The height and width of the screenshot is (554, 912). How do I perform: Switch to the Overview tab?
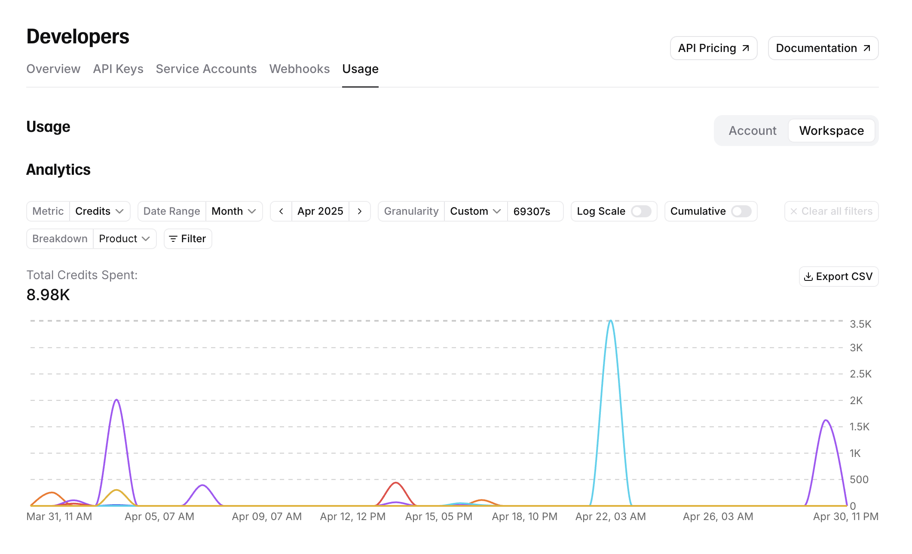point(53,69)
